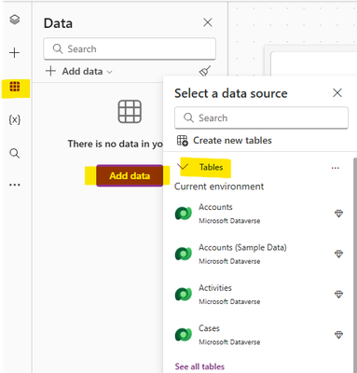The height and width of the screenshot is (373, 357).
Task: Collapse the Tables section chevron
Action: pos(183,167)
